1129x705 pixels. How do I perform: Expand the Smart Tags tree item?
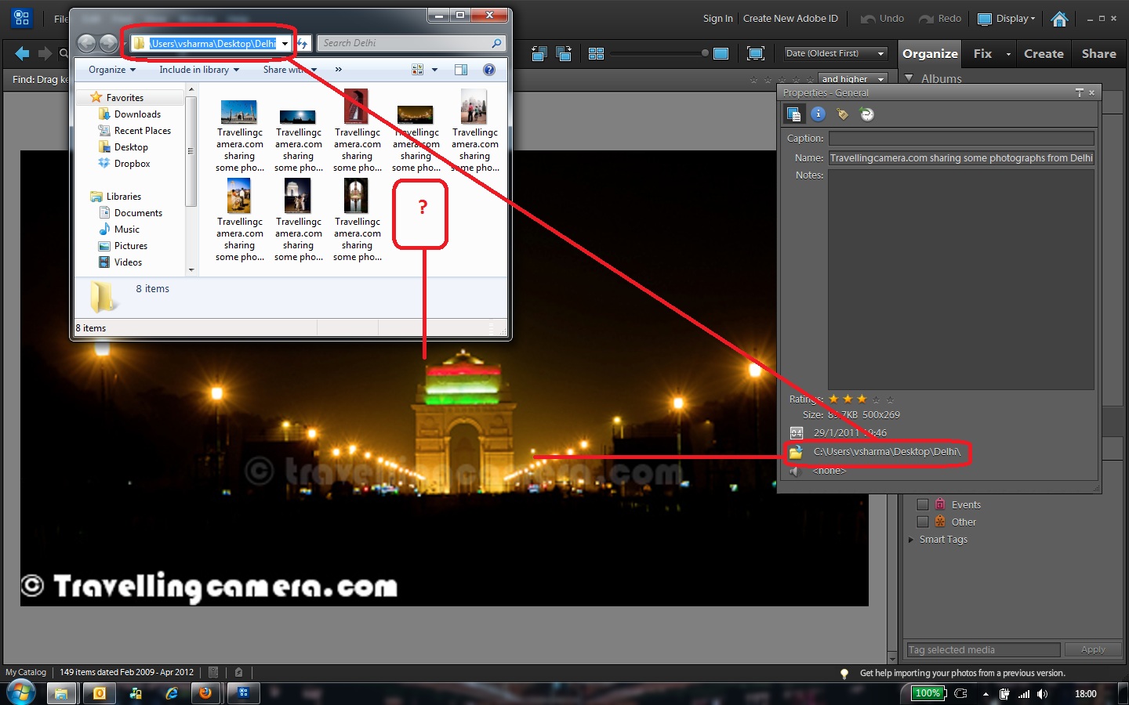coord(910,539)
